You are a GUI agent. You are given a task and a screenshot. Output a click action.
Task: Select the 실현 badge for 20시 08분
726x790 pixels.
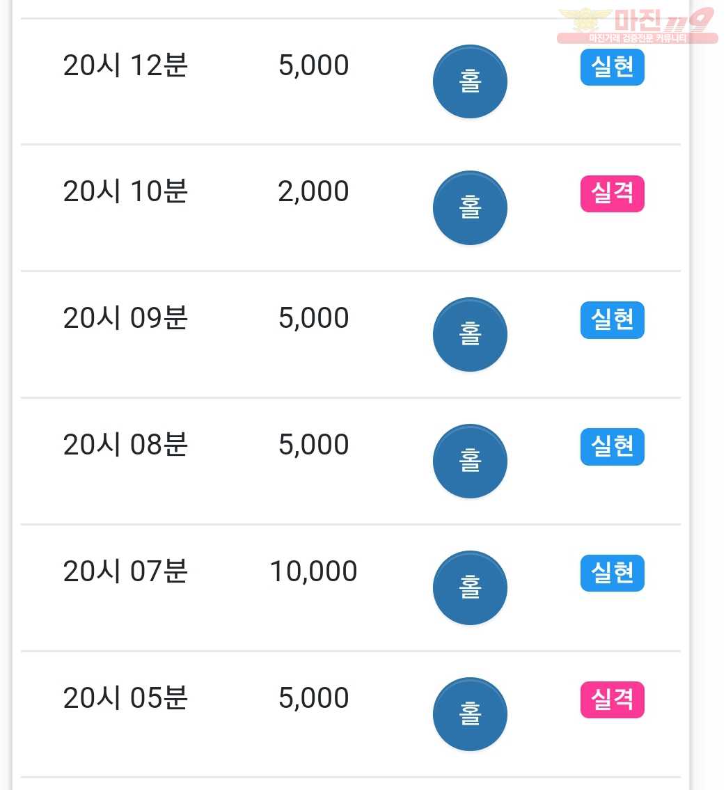[612, 446]
